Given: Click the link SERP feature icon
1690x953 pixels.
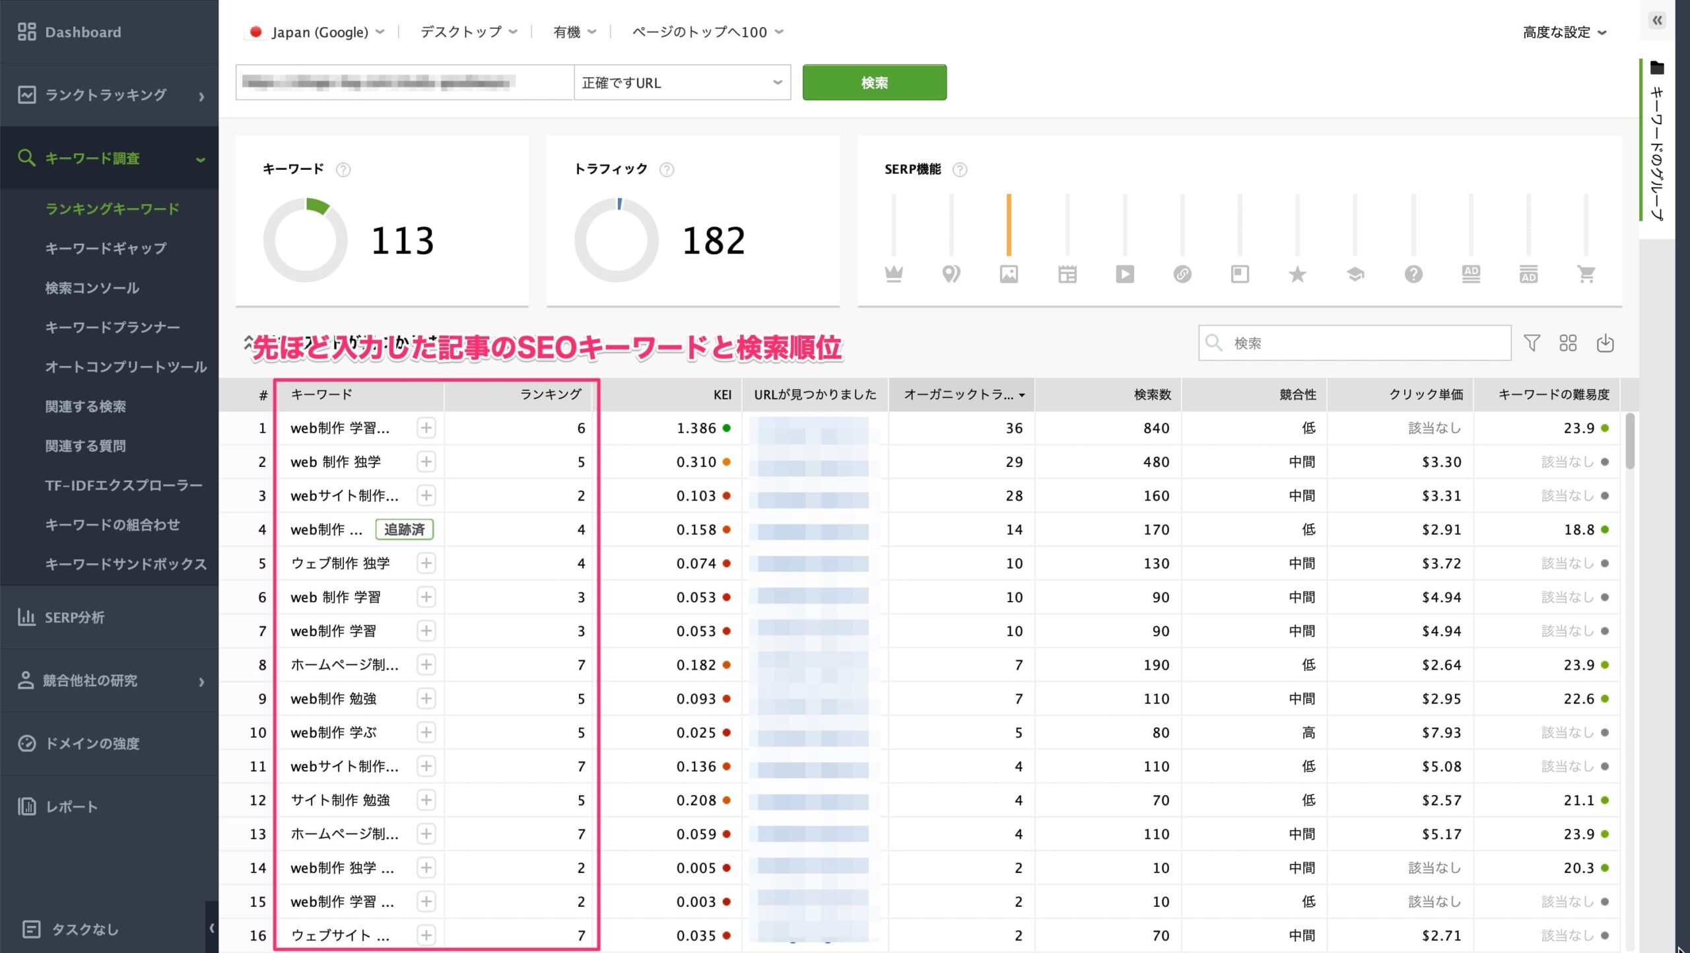Looking at the screenshot, I should pos(1182,273).
